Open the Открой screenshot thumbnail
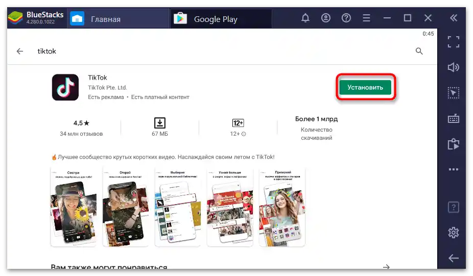The image size is (473, 276). click(126, 207)
